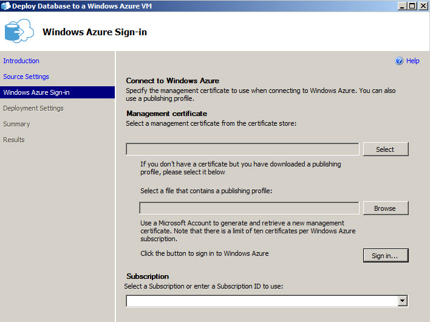Image resolution: width=430 pixels, height=322 pixels.
Task: Focus the management certificate text field
Action: pyautogui.click(x=242, y=149)
